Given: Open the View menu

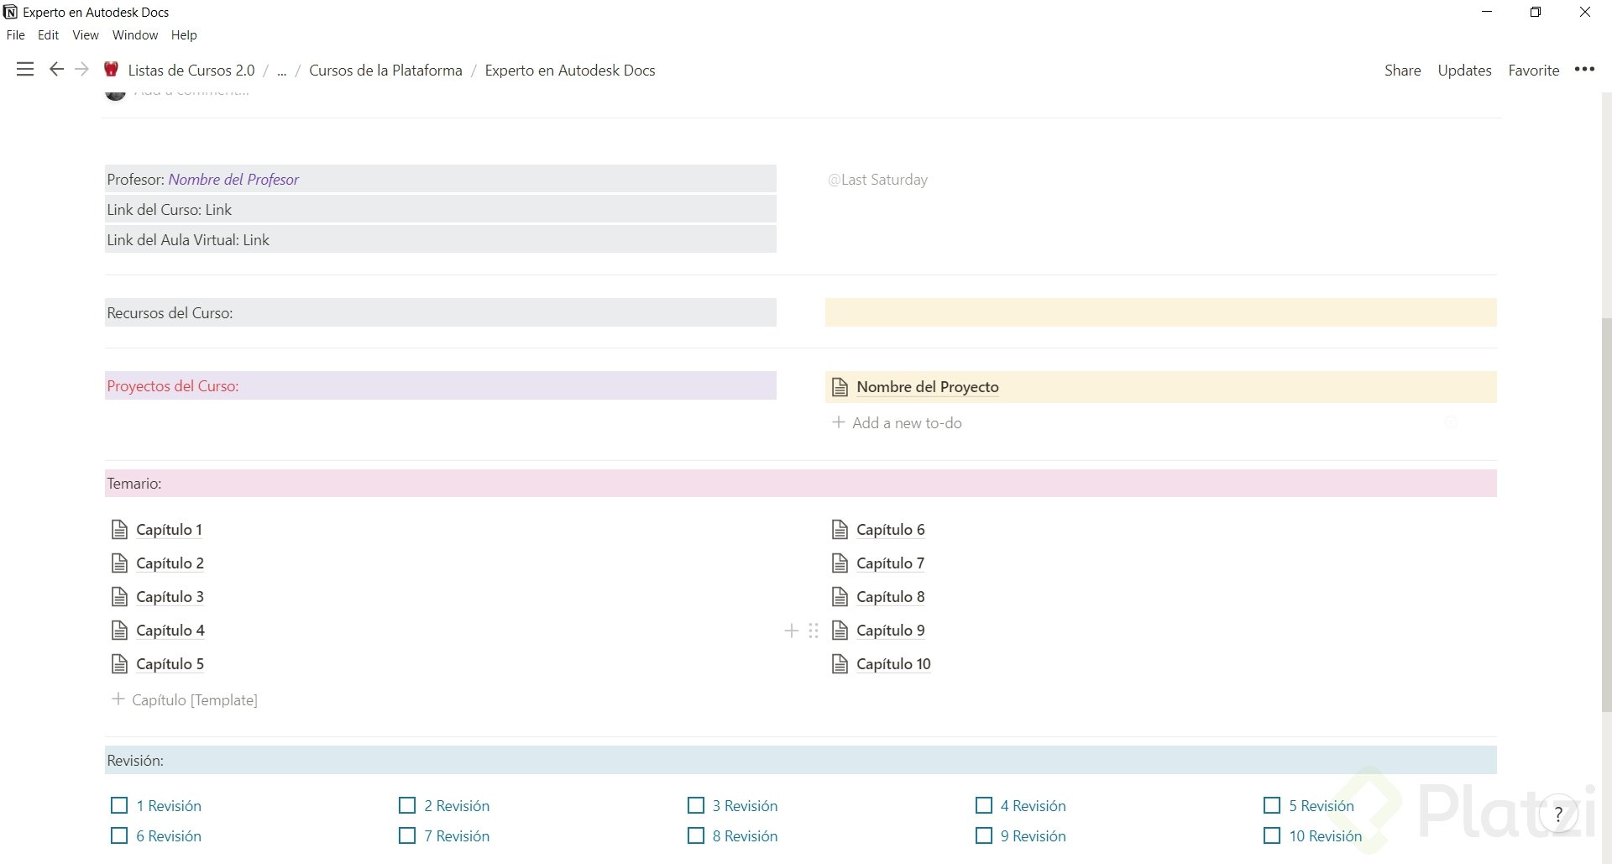Looking at the screenshot, I should tap(86, 35).
